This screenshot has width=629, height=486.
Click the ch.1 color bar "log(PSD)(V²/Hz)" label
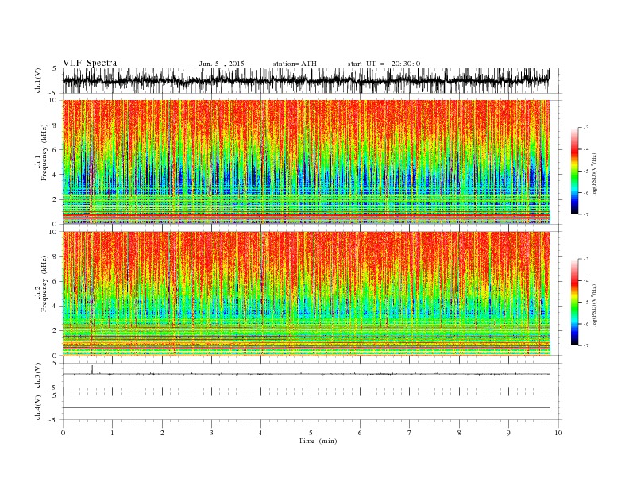pos(594,173)
